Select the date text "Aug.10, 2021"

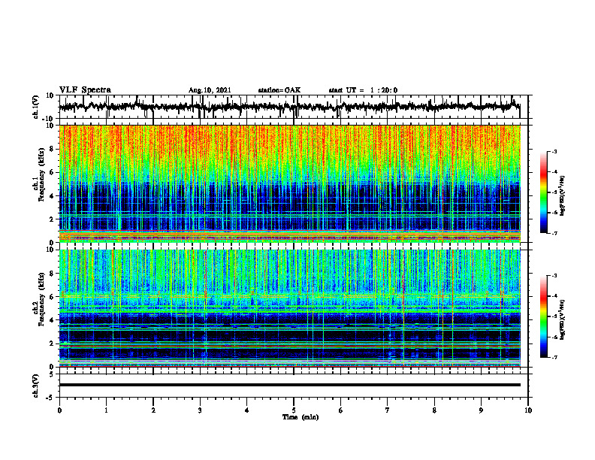tap(210, 90)
